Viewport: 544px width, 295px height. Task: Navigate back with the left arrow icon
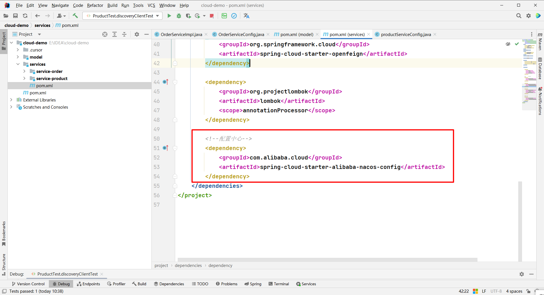click(37, 16)
